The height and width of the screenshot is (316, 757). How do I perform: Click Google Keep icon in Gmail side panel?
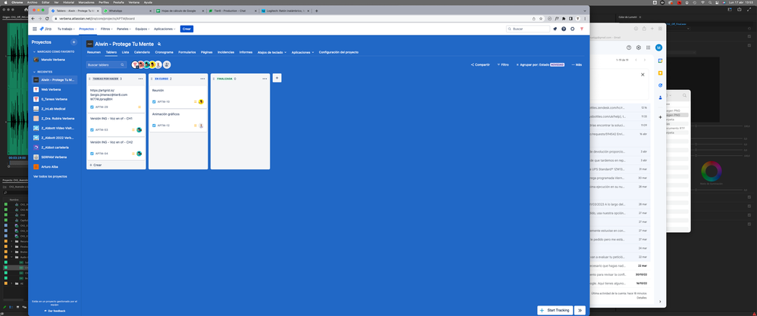660,73
